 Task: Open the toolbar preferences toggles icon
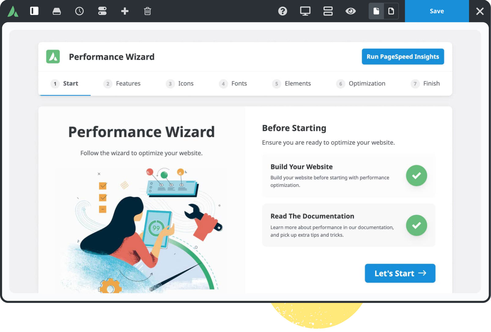(102, 11)
